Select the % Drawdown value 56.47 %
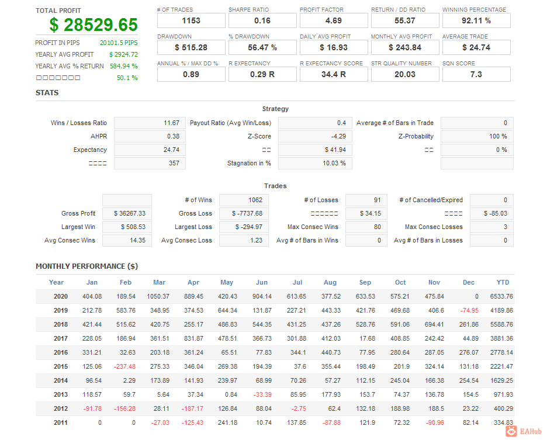 pyautogui.click(x=262, y=47)
